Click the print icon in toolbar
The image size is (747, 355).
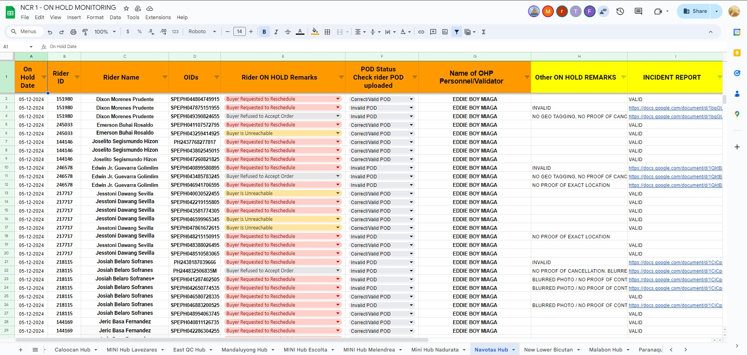click(x=73, y=32)
